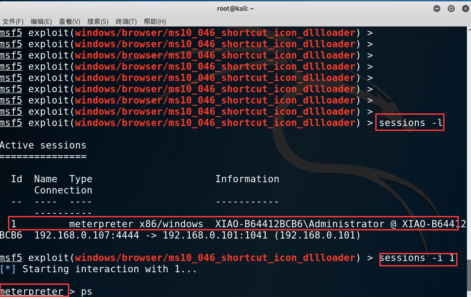Open the 文件(F) menu
This screenshot has height=297, width=471.
tap(13, 21)
